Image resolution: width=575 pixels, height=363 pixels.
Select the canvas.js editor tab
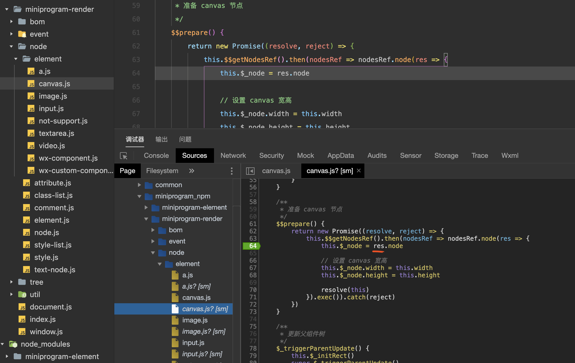(x=276, y=171)
